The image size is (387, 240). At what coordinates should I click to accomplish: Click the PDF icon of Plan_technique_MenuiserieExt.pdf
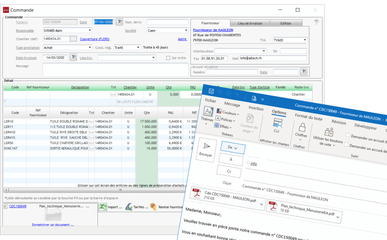coord(273,206)
